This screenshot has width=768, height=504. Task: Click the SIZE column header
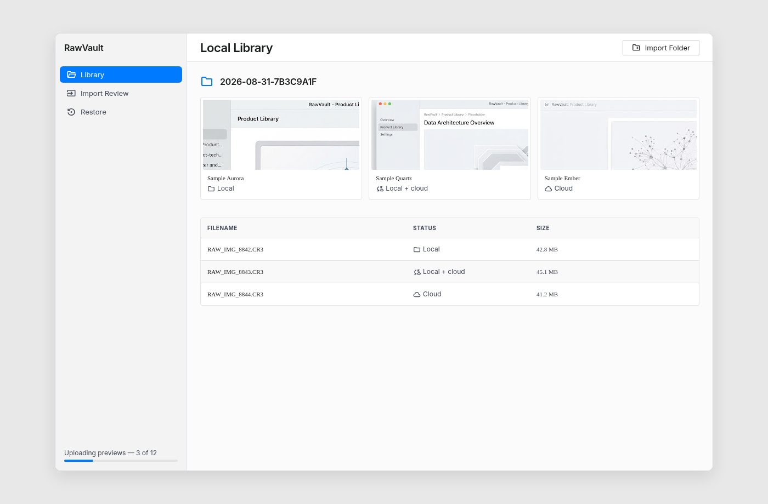543,228
